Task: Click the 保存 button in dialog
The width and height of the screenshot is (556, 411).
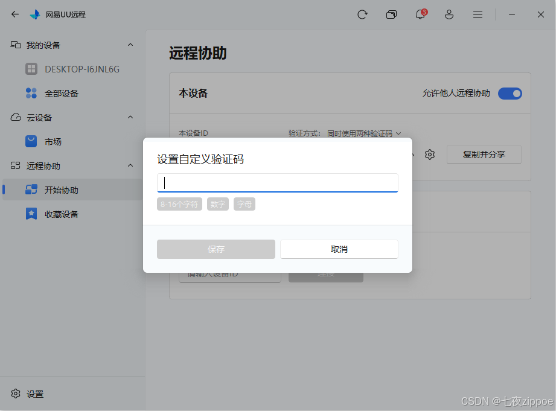Action: tap(216, 249)
